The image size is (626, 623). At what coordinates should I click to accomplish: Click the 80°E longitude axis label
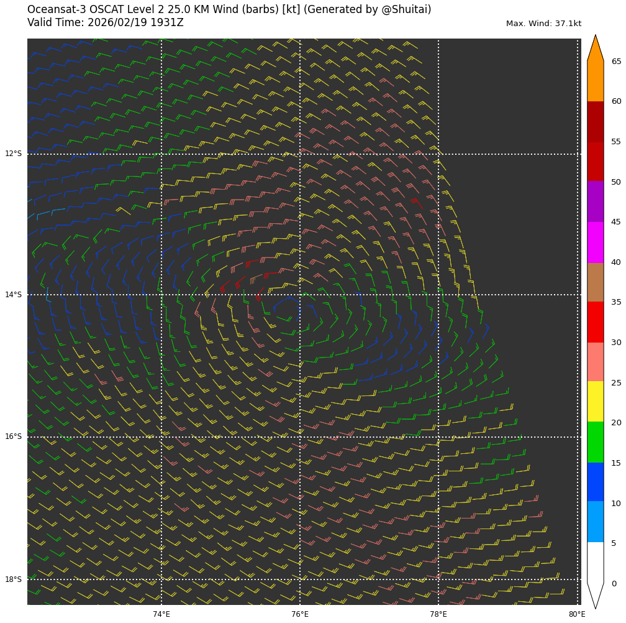click(577, 614)
